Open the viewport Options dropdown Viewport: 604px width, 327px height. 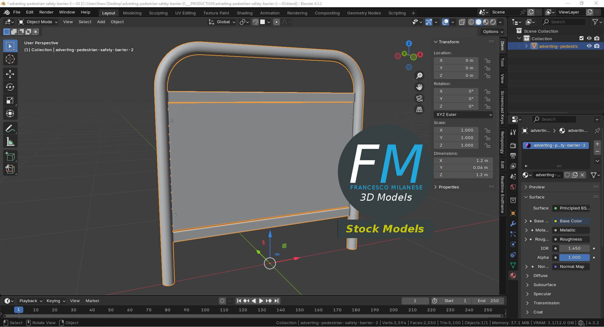[493, 32]
